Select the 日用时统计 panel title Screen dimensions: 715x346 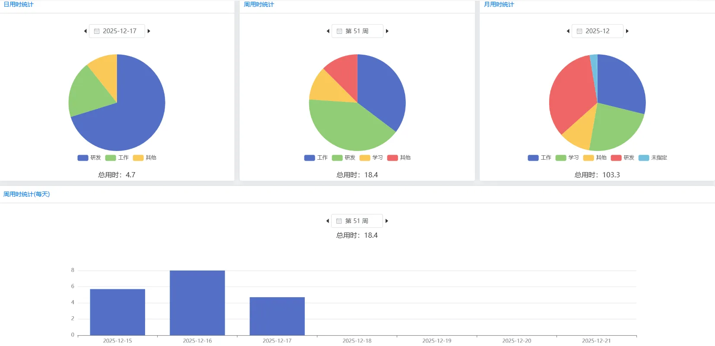pyautogui.click(x=19, y=4)
